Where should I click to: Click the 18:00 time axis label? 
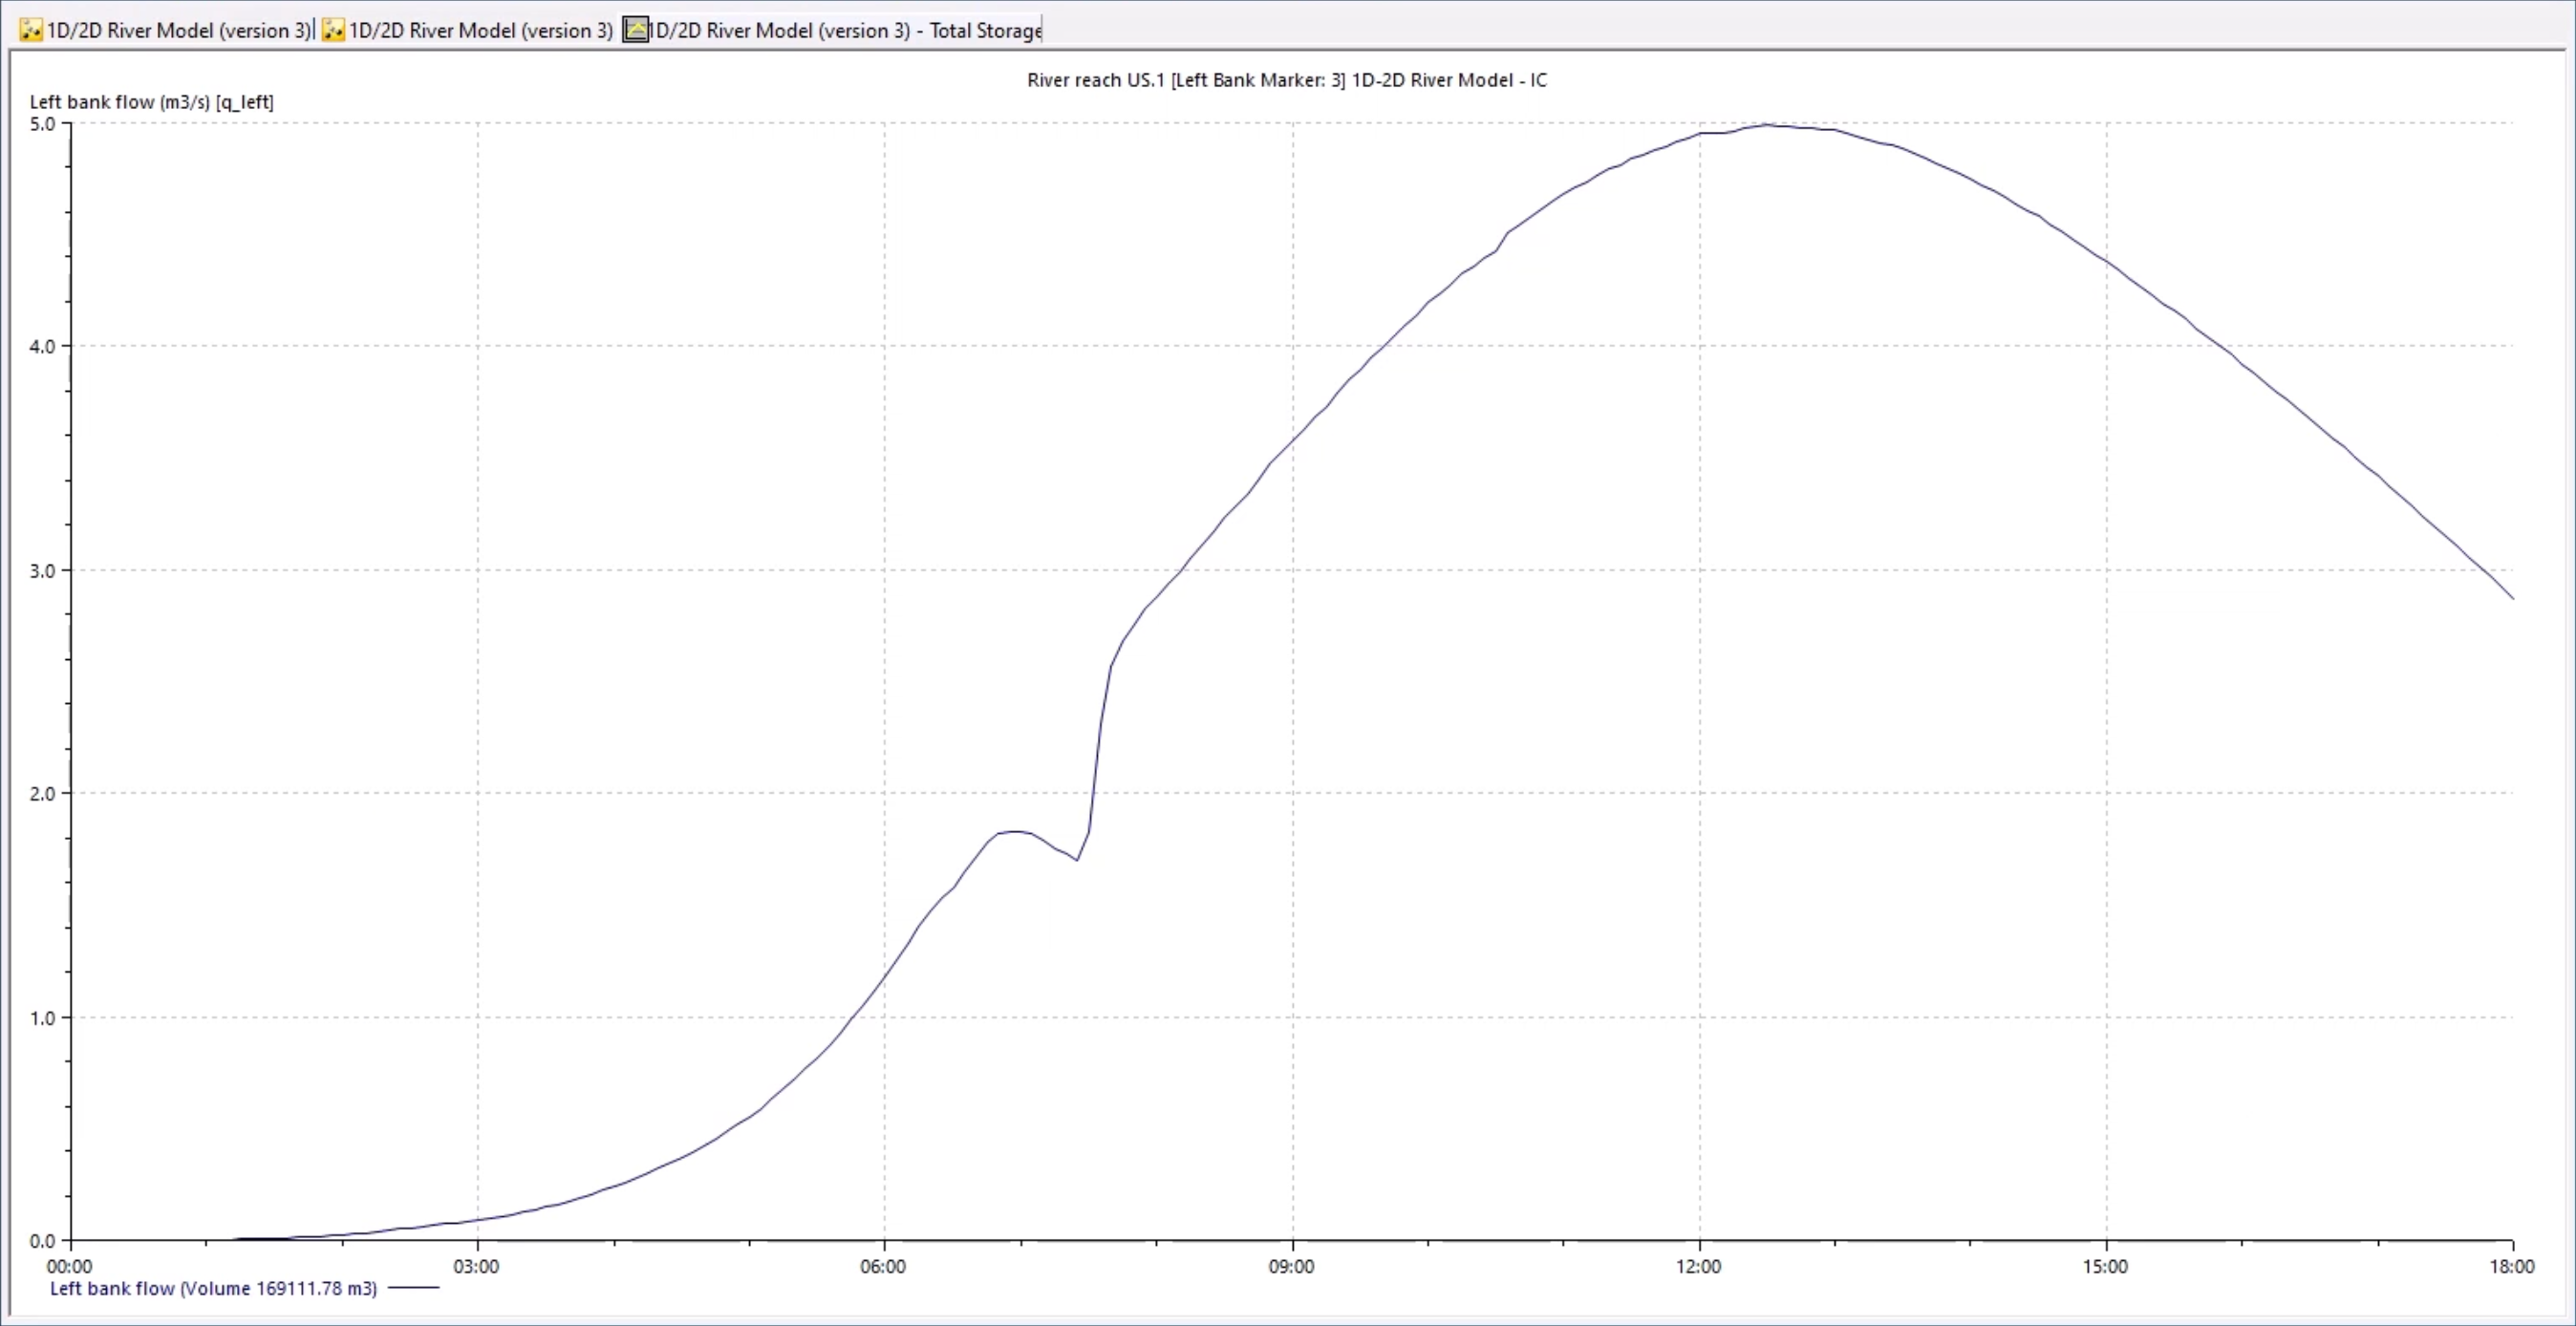click(x=2511, y=1266)
